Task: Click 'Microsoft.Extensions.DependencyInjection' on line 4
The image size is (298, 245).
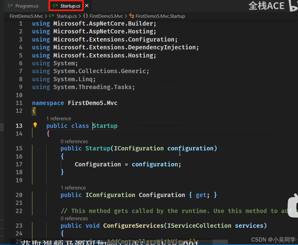Action: (x=124, y=47)
